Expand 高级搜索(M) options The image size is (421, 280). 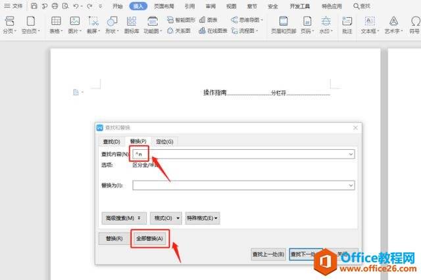124,218
